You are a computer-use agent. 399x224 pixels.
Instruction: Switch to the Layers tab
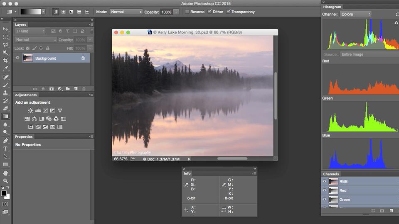(21, 24)
